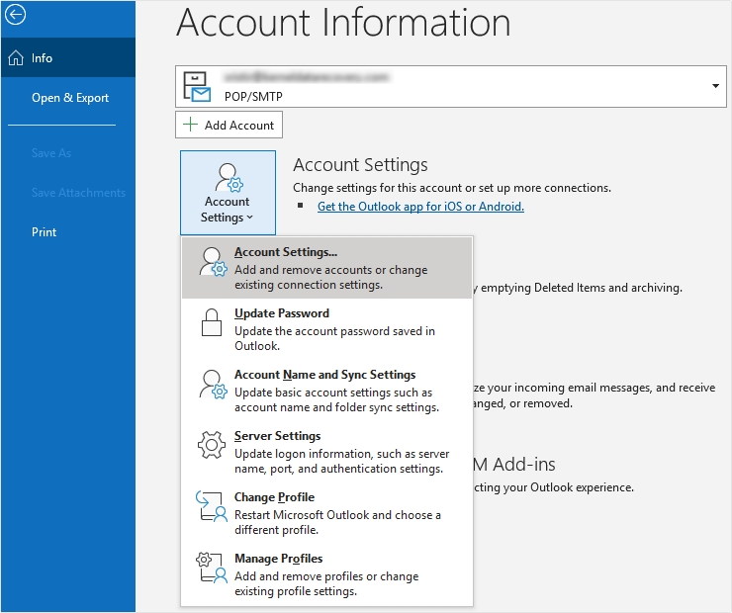Choose Change Profile from the menu
Screen dimensions: 732x613
tap(326, 513)
